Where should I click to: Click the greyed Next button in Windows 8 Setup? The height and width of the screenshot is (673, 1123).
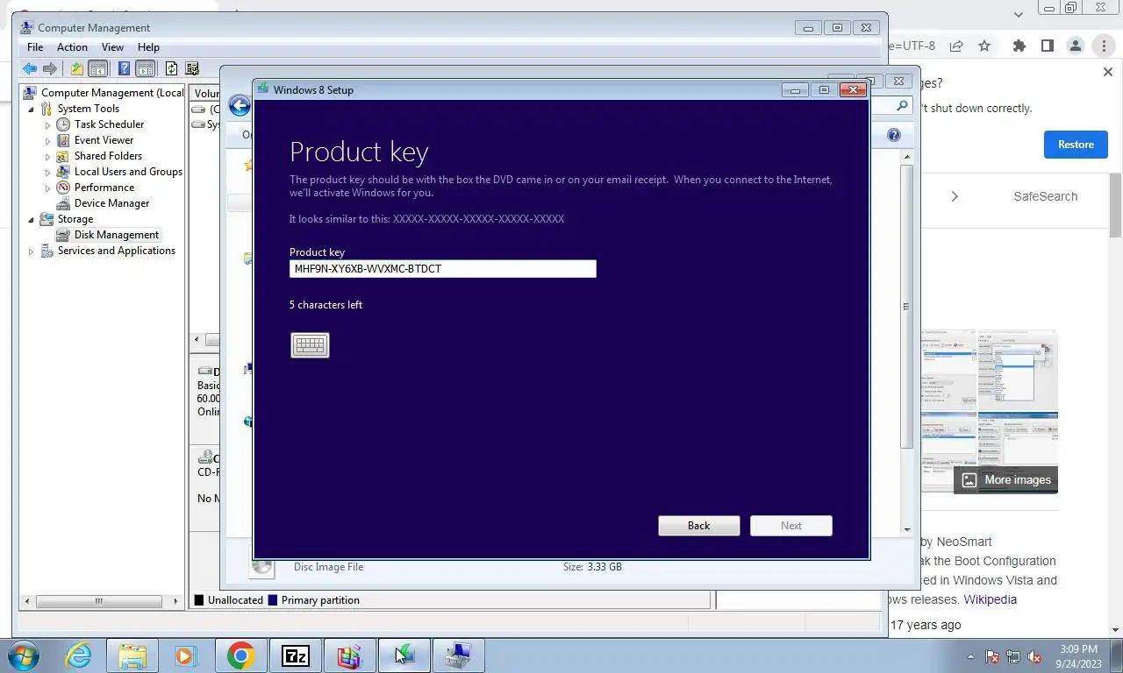pyautogui.click(x=791, y=526)
